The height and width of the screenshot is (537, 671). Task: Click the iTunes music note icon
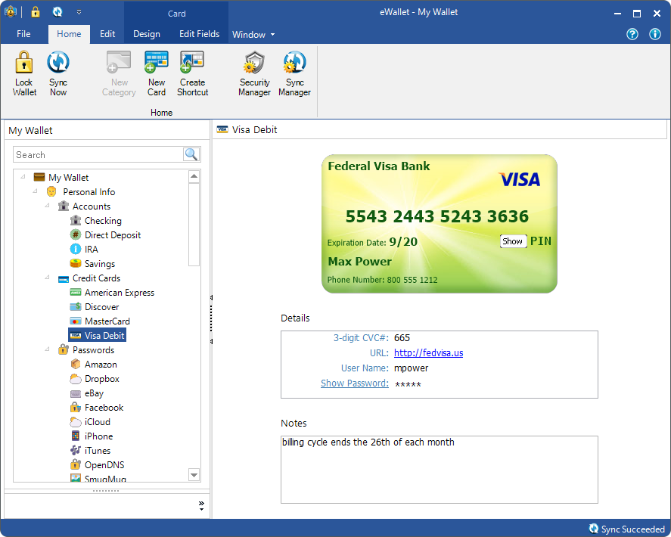76,450
